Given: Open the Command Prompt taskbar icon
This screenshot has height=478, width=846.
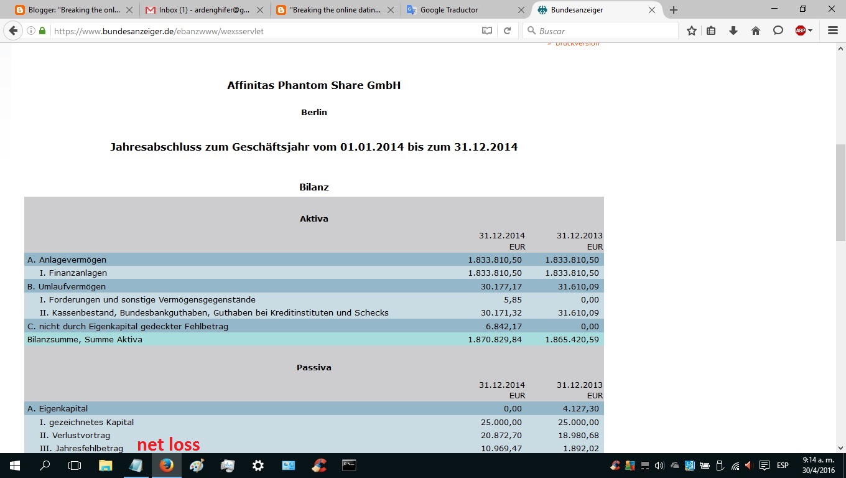Looking at the screenshot, I should (x=349, y=465).
